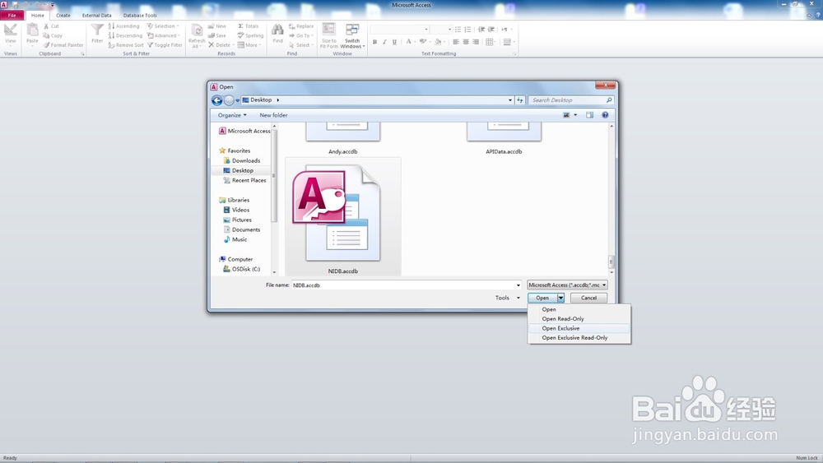
Task: Select the Andy.accdb file
Action: [342, 138]
